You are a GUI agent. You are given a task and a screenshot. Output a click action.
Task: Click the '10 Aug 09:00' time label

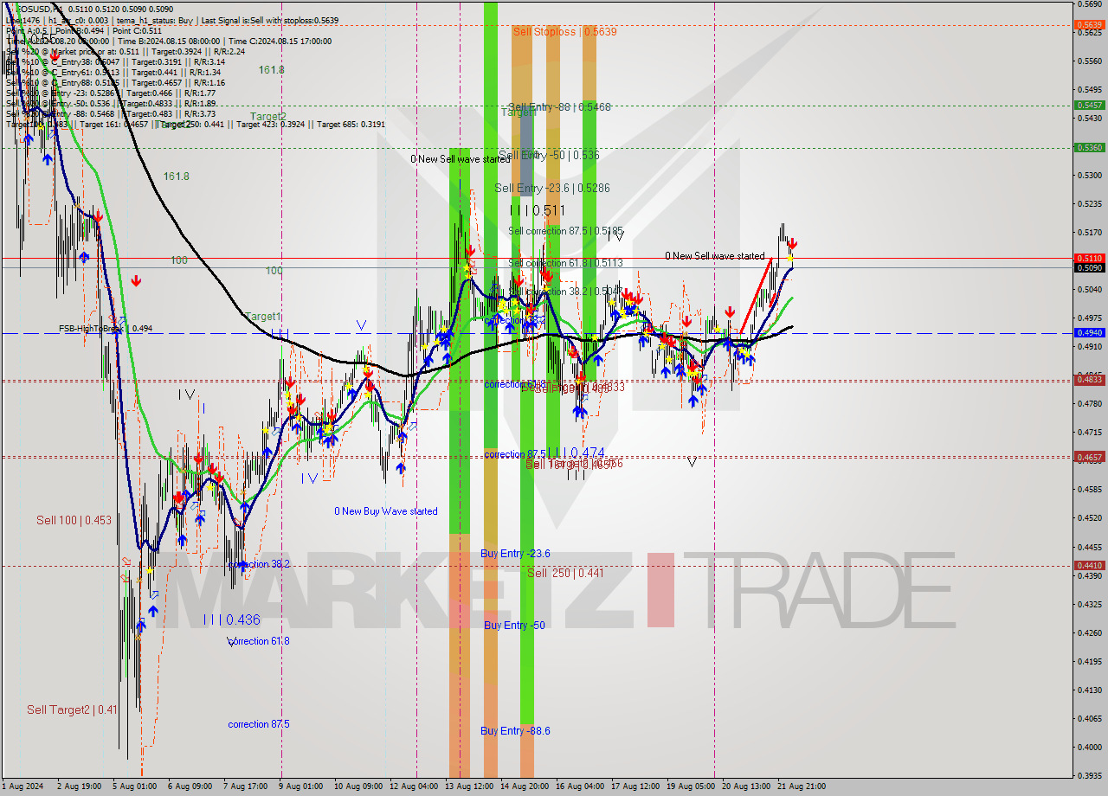coord(358,786)
